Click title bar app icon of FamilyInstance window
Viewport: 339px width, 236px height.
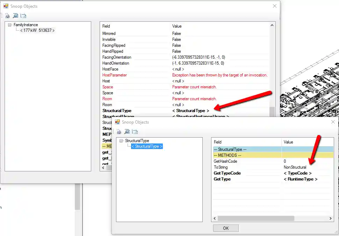click(x=6, y=6)
